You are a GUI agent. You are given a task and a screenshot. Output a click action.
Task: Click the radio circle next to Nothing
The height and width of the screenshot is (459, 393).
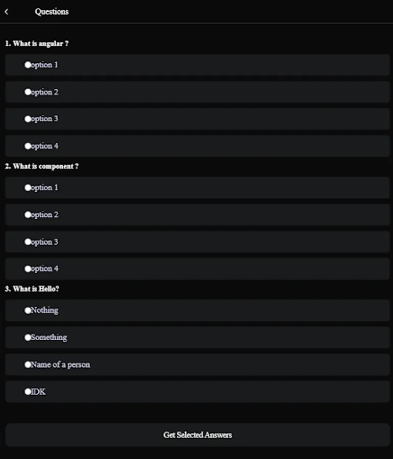click(x=27, y=310)
